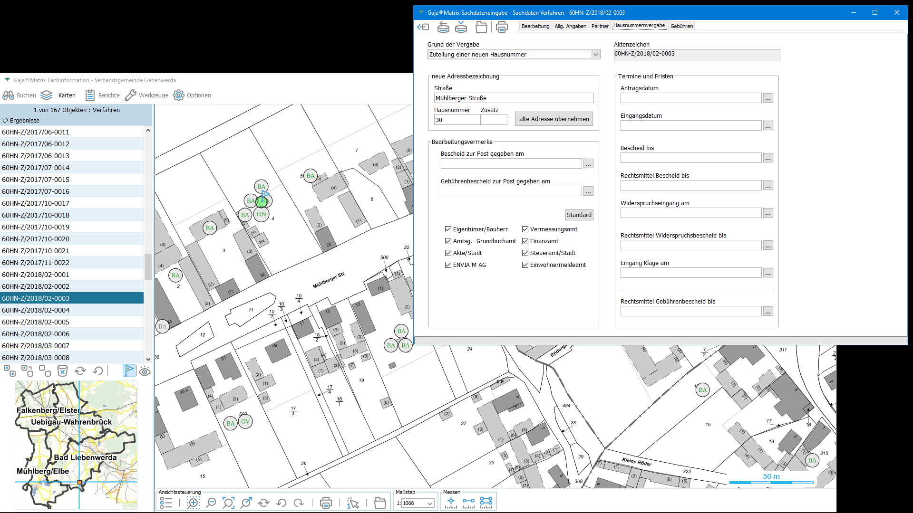Click the Standard button
Screen dimensions: 913x513
(579, 215)
